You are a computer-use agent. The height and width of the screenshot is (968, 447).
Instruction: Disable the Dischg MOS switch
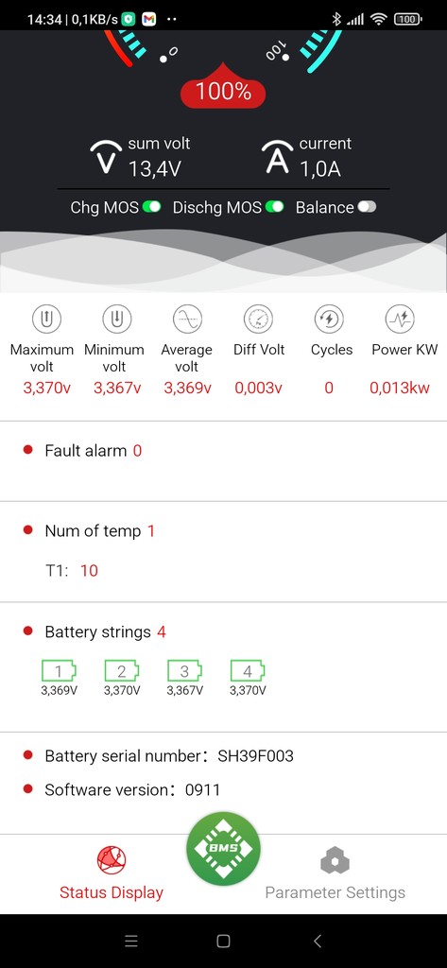point(275,207)
